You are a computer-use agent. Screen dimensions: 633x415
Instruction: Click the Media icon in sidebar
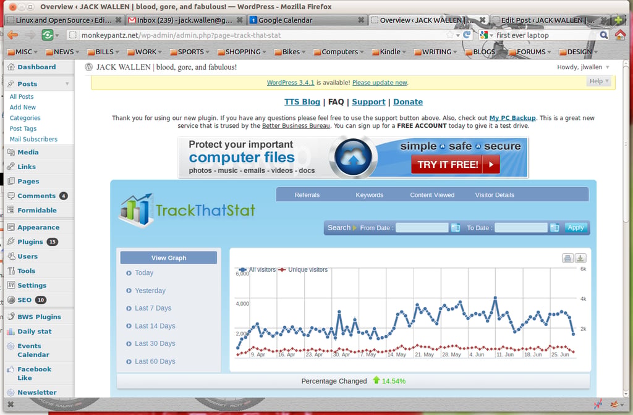[x=11, y=152]
